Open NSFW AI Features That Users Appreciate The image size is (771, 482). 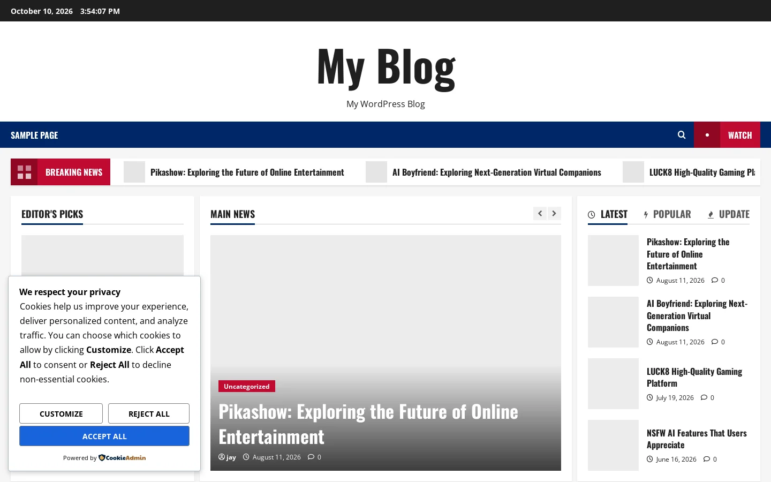697,439
